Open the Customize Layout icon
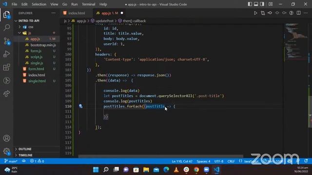 [271, 4]
